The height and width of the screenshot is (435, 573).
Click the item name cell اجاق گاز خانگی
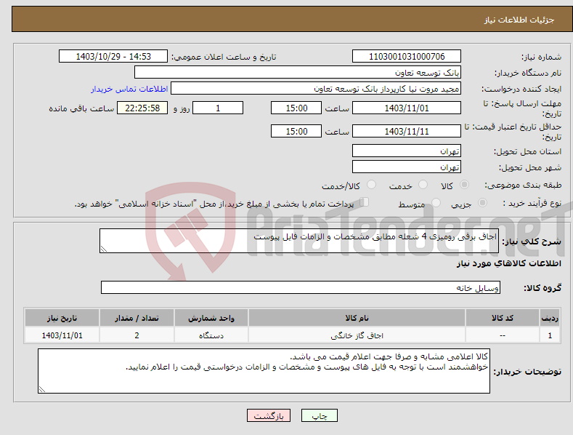(x=357, y=335)
